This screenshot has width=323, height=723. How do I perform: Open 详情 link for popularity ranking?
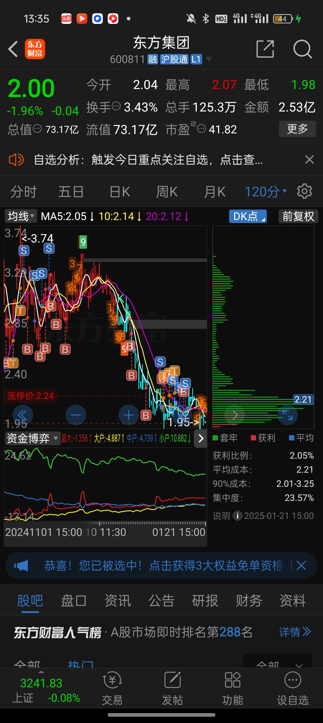[295, 632]
